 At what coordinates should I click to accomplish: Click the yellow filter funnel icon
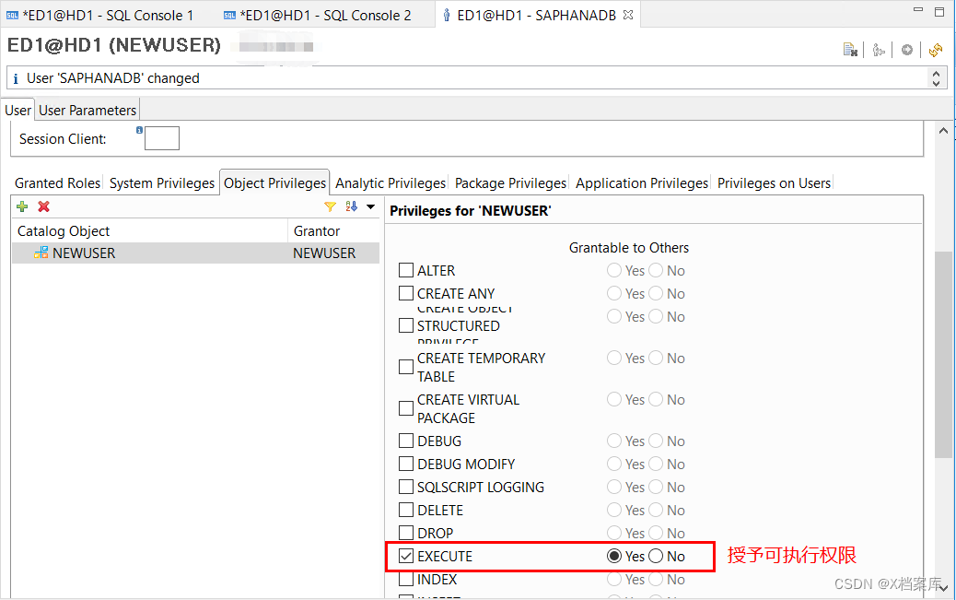click(x=330, y=207)
